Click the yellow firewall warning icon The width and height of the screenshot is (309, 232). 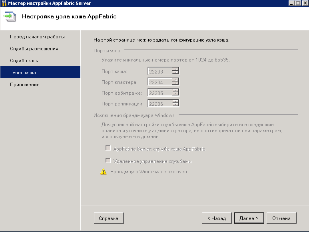click(104, 172)
